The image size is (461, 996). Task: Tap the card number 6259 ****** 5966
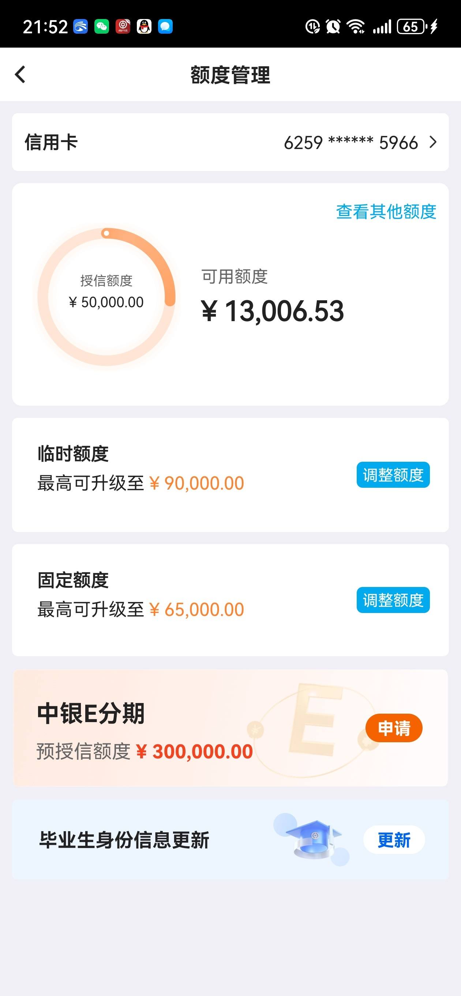coord(351,143)
